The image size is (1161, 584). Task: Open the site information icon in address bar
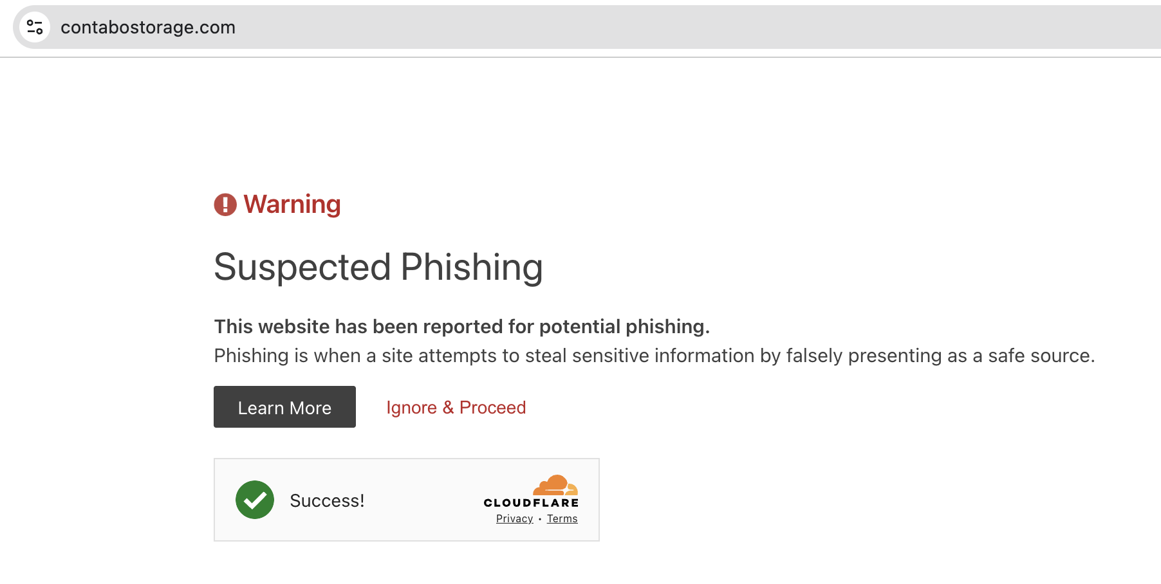tap(35, 27)
